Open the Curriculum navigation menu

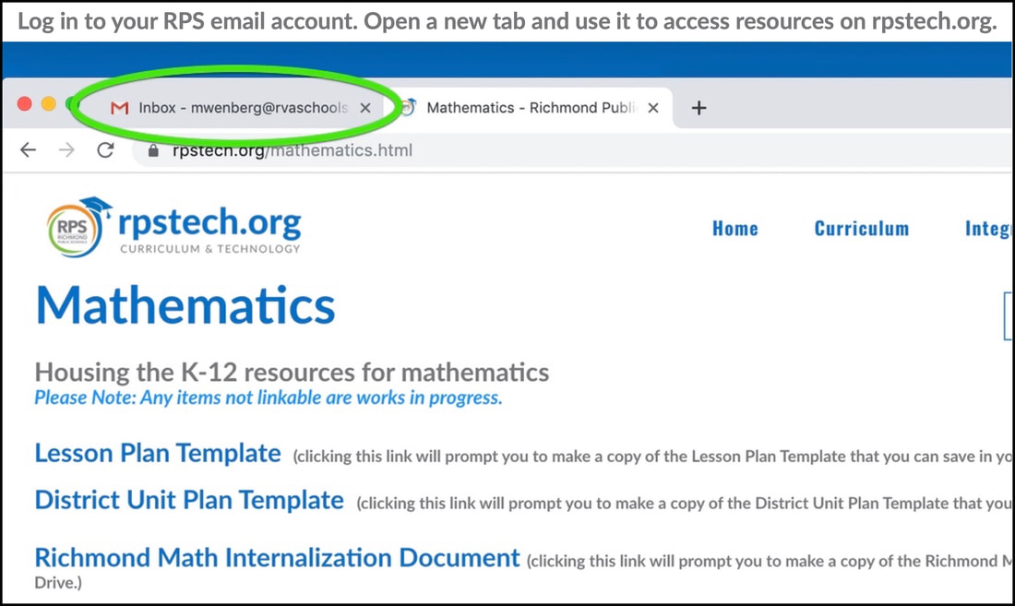point(862,229)
